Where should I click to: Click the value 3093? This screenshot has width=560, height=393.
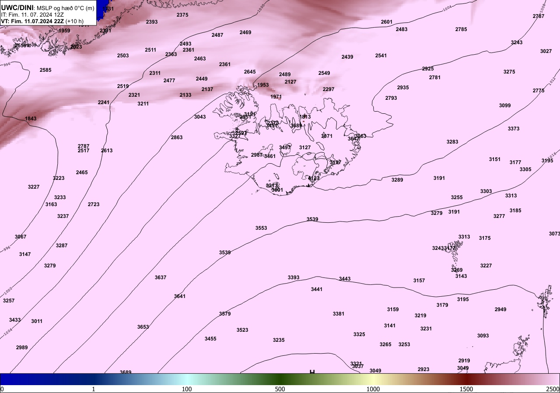(x=483, y=336)
